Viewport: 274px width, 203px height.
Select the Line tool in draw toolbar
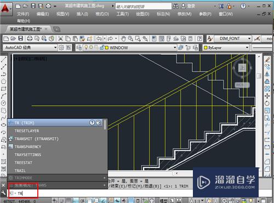pos(4,59)
